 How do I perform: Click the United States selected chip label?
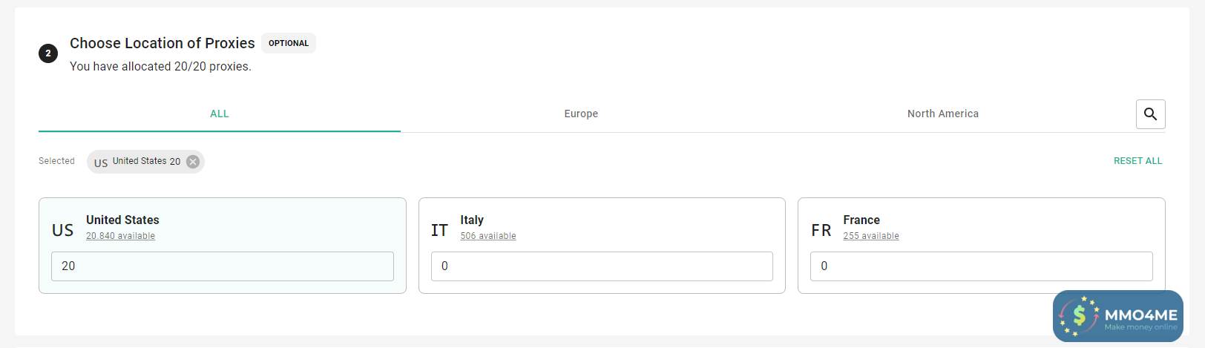pos(146,161)
